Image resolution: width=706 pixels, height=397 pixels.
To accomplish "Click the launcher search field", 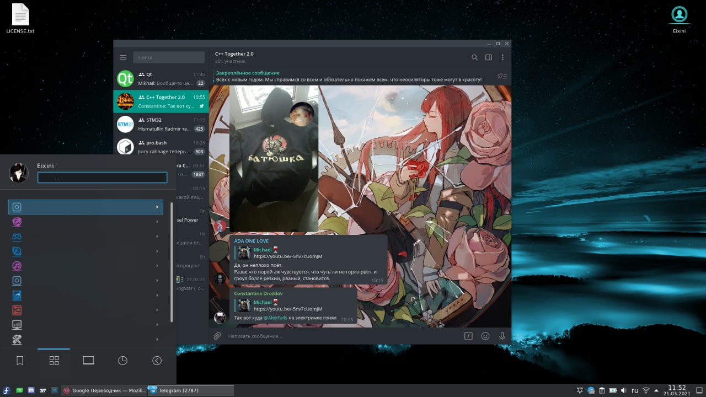I will (x=102, y=178).
